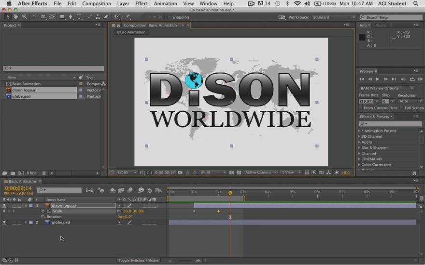The width and height of the screenshot is (425, 265).
Task: Select the Pan Behind anchor point tool
Action: [x=52, y=17]
